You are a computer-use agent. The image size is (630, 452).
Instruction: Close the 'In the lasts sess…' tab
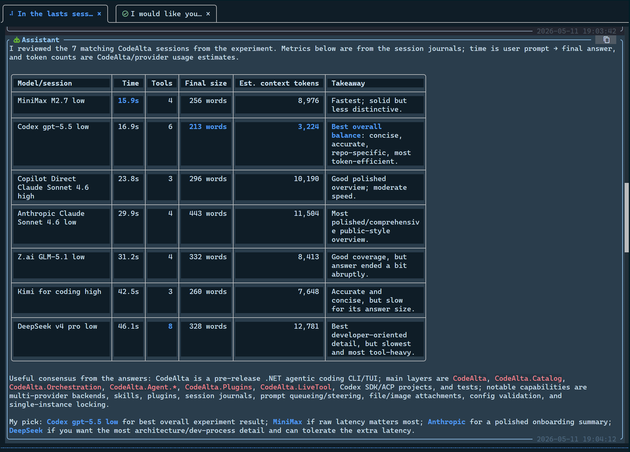[x=99, y=14]
